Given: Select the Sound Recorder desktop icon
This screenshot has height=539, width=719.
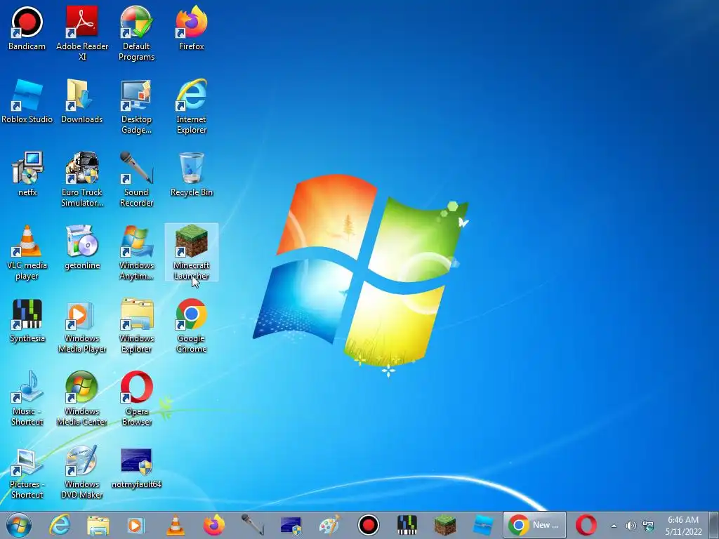Looking at the screenshot, I should [x=136, y=179].
